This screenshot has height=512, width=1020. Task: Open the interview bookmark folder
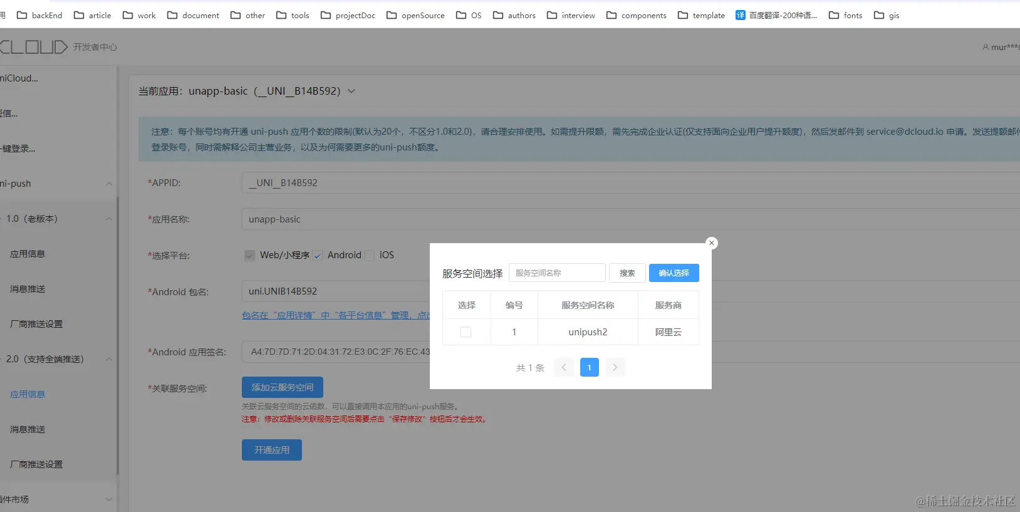571,15
